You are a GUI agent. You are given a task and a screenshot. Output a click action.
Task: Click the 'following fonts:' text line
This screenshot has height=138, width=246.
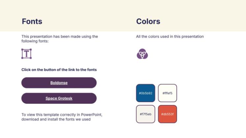[35, 41]
